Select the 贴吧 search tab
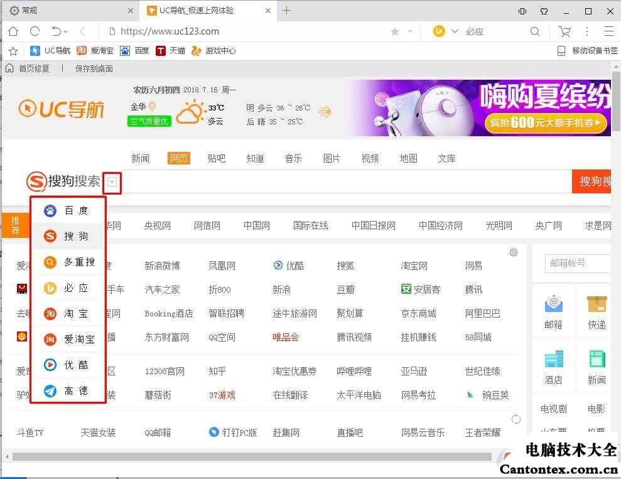The image size is (621, 479). (217, 158)
